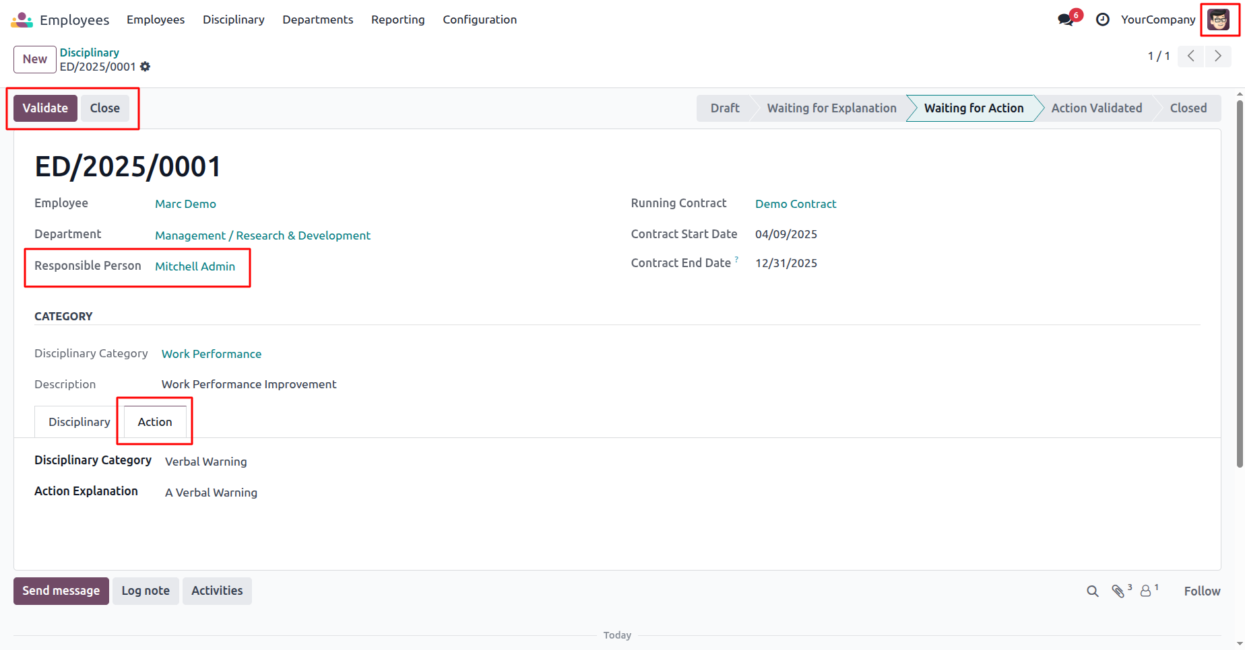Screen dimensions: 1245x650
Task: Click the 12/31/2025 end date
Action: [x=786, y=263]
